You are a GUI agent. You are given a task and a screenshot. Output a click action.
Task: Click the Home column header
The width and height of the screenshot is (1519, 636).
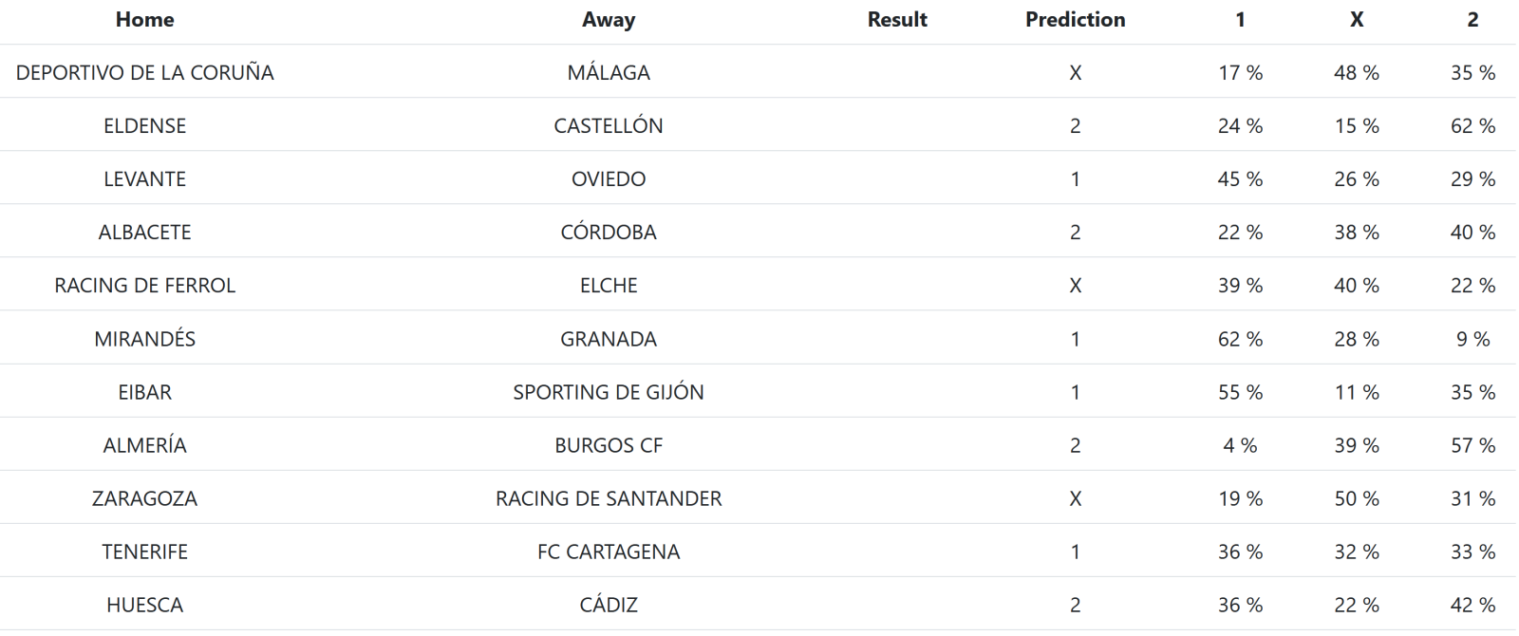[x=144, y=20]
